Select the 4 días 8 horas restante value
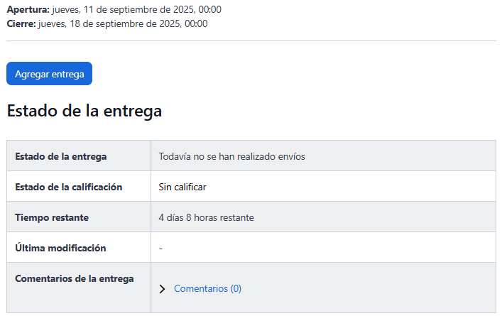The image size is (502, 316). 206,217
